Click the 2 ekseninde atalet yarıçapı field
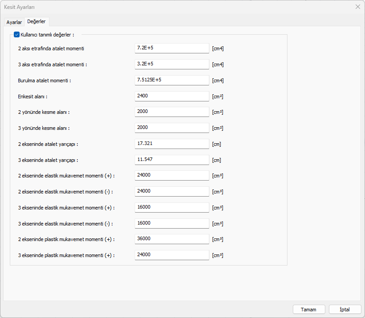The width and height of the screenshot is (365, 318). [172, 144]
